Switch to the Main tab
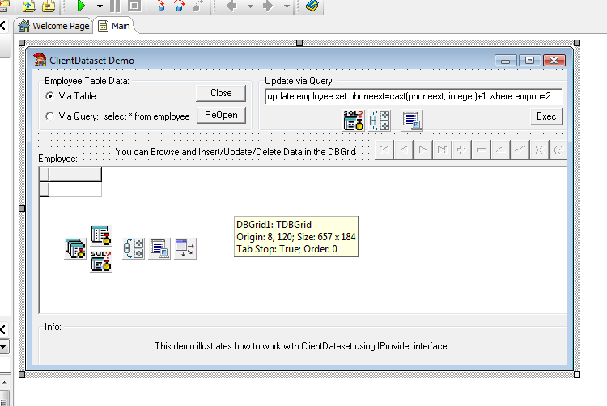Screen dimensions: 607x406 [114, 26]
